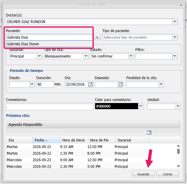The width and height of the screenshot is (187, 184).
Task: Click agenda scrollbar down arrow
Action: pos(178,166)
